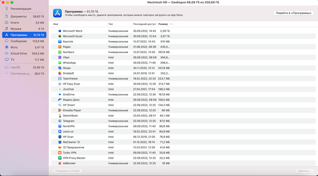Click the Microsoft Word name text
The height and width of the screenshot is (176, 318).
[72, 31]
